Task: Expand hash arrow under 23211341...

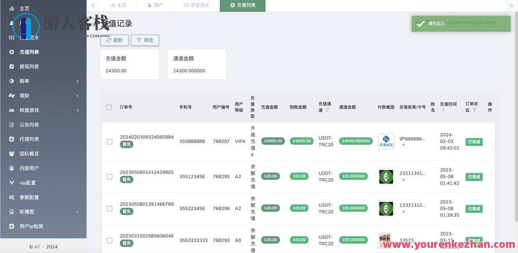Action: pyautogui.click(x=403, y=180)
